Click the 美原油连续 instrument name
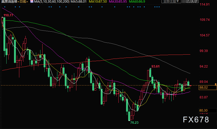 [x=9, y=2]
